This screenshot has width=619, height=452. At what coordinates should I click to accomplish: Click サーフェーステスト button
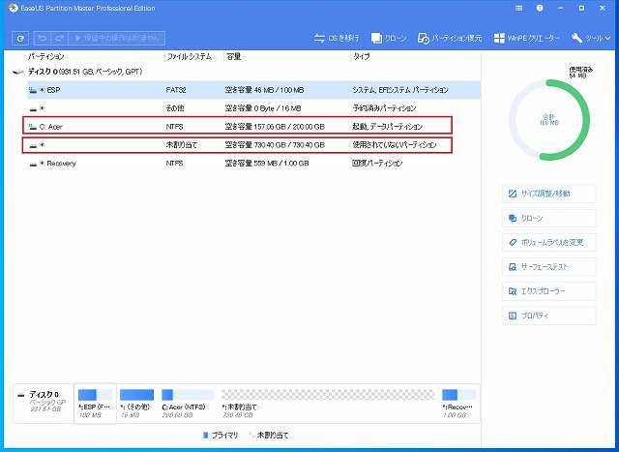coord(548,267)
